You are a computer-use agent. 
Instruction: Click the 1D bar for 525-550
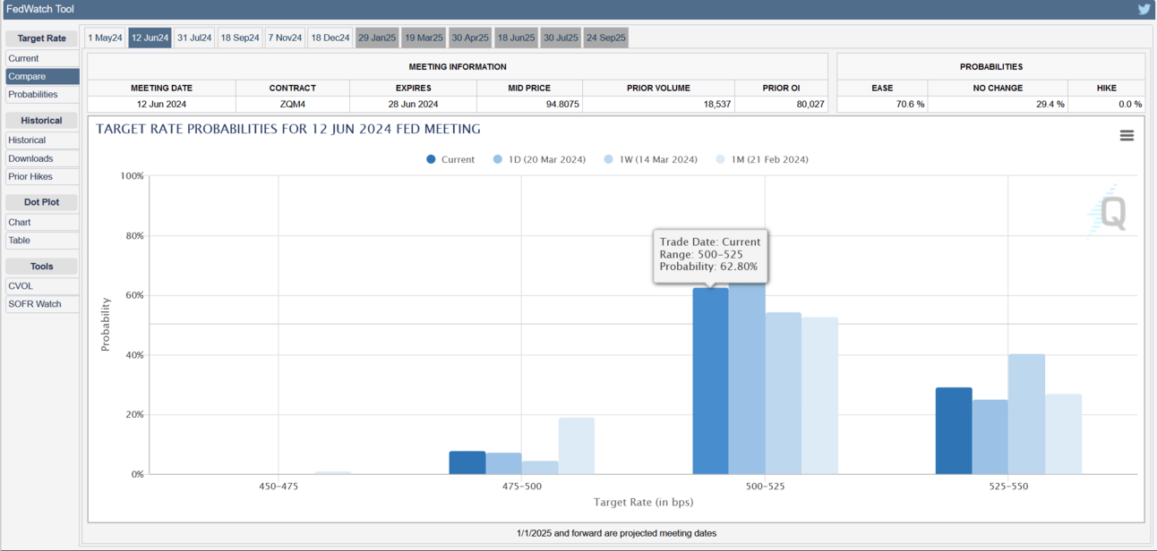pyautogui.click(x=990, y=437)
